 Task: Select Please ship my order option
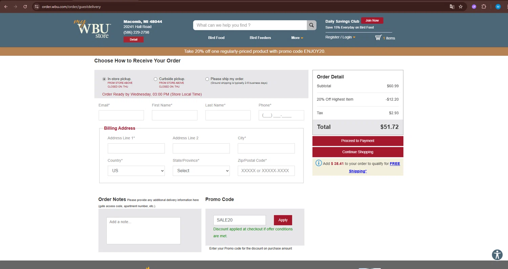(207, 79)
